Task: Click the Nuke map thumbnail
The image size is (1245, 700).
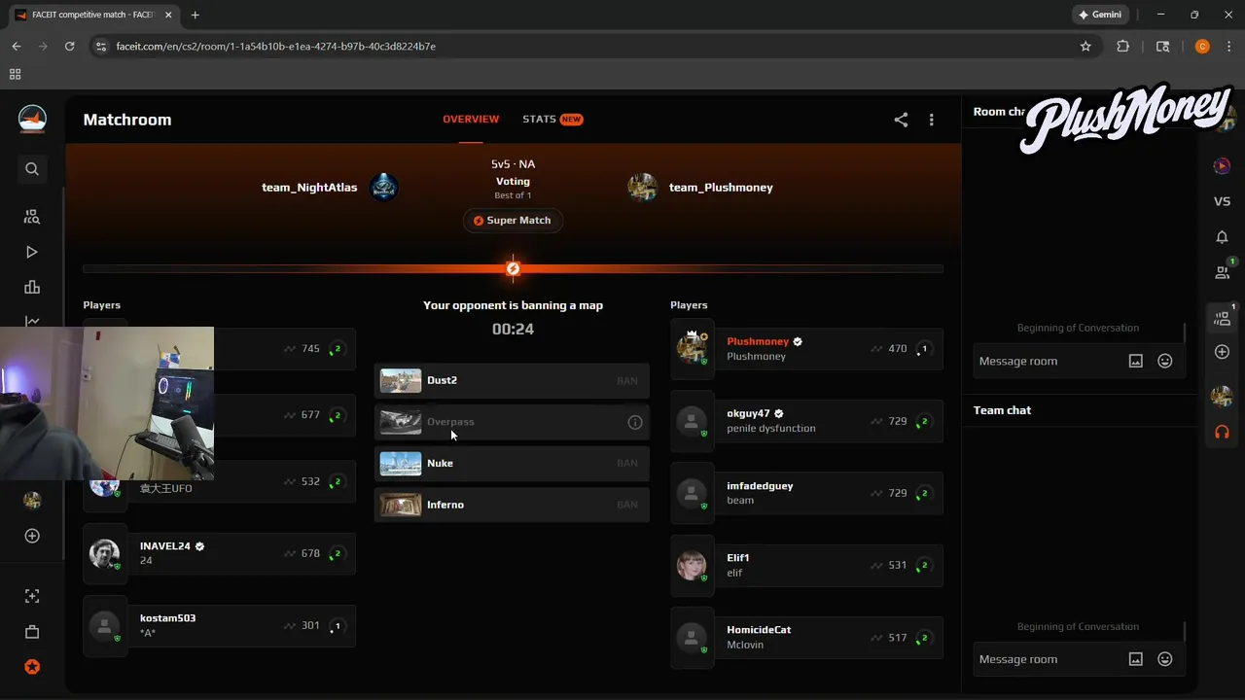Action: pyautogui.click(x=401, y=463)
